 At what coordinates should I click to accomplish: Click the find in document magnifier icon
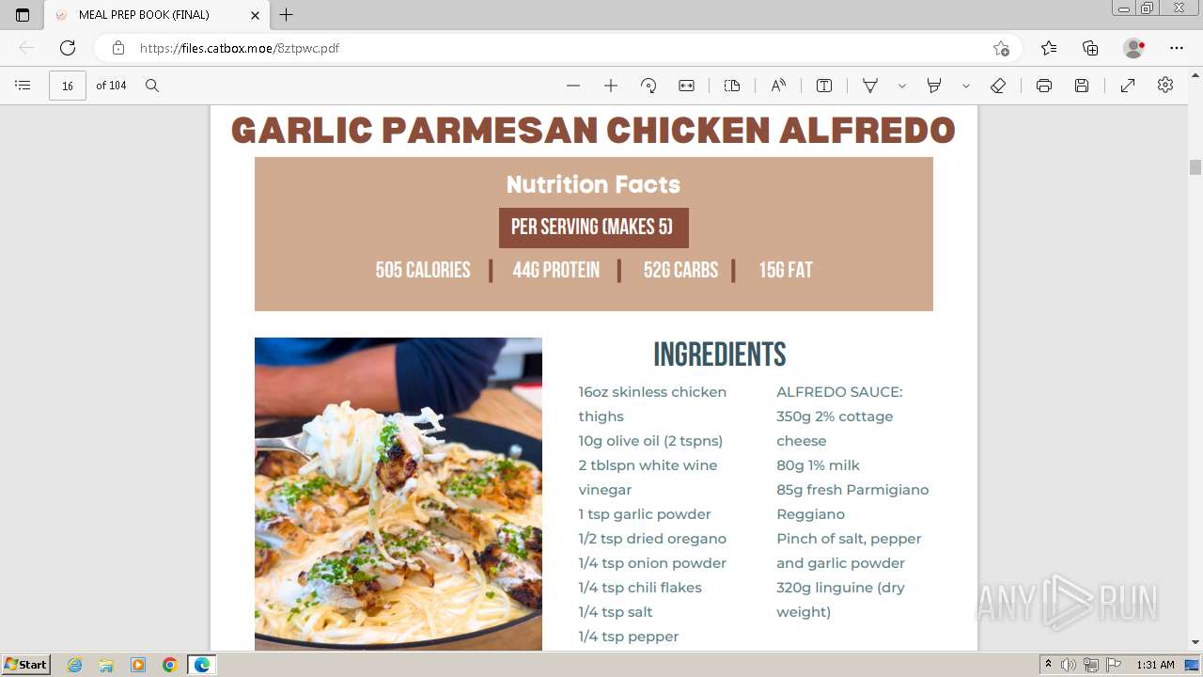(152, 86)
